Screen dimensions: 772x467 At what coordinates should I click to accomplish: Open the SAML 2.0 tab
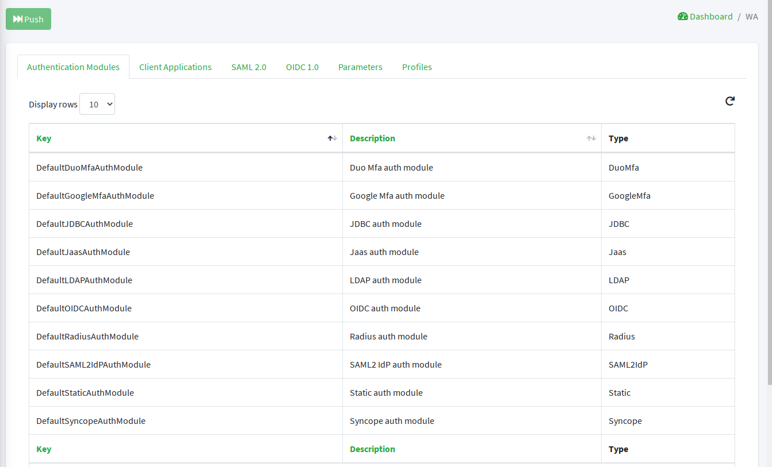pyautogui.click(x=249, y=67)
